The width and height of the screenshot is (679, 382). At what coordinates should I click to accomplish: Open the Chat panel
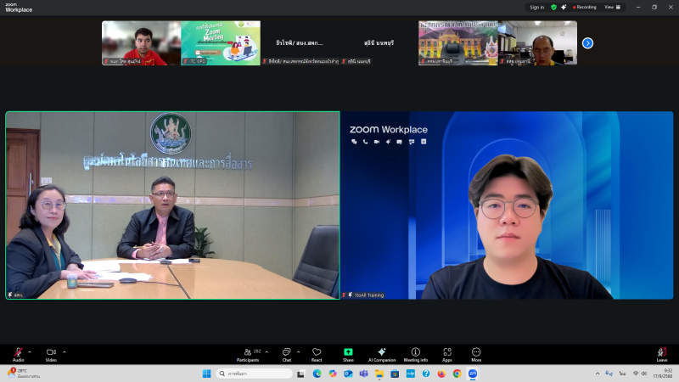286,352
